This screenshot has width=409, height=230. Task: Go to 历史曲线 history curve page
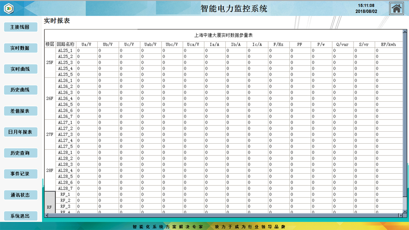point(20,90)
